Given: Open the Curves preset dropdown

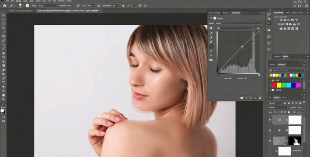Looking at the screenshot, I should [x=239, y=23].
